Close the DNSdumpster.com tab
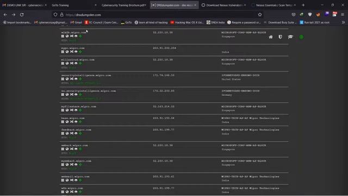Image resolution: width=348 pixels, height=196 pixels. (195, 5)
